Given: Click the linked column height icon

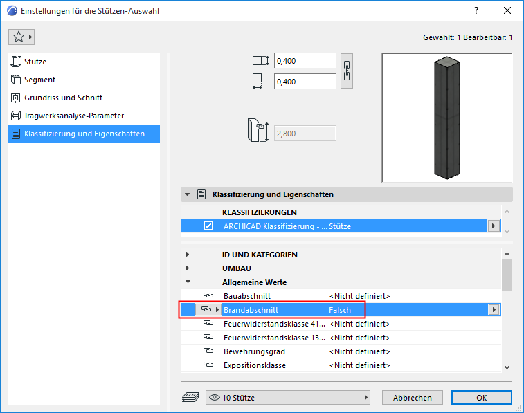Looking at the screenshot, I should click(x=258, y=130).
